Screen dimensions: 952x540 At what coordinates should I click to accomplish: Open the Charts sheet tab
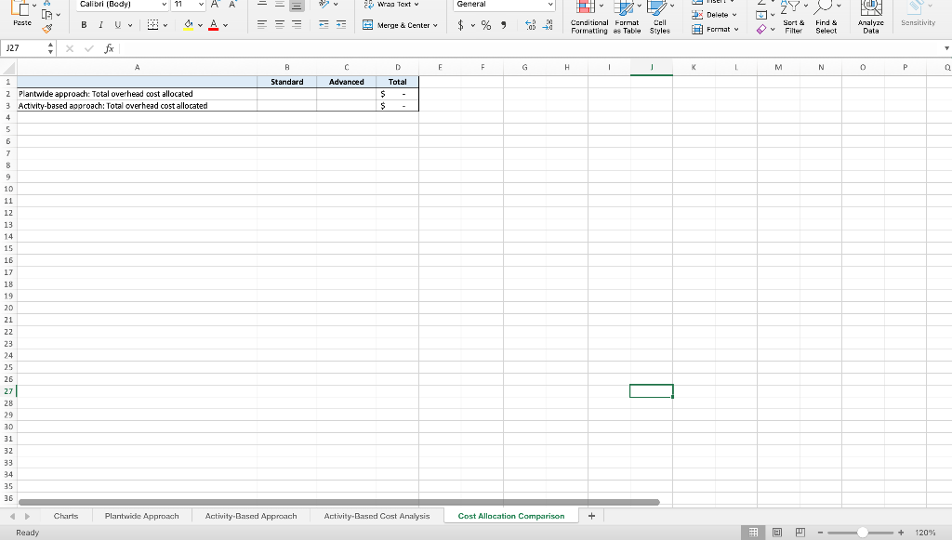(66, 515)
